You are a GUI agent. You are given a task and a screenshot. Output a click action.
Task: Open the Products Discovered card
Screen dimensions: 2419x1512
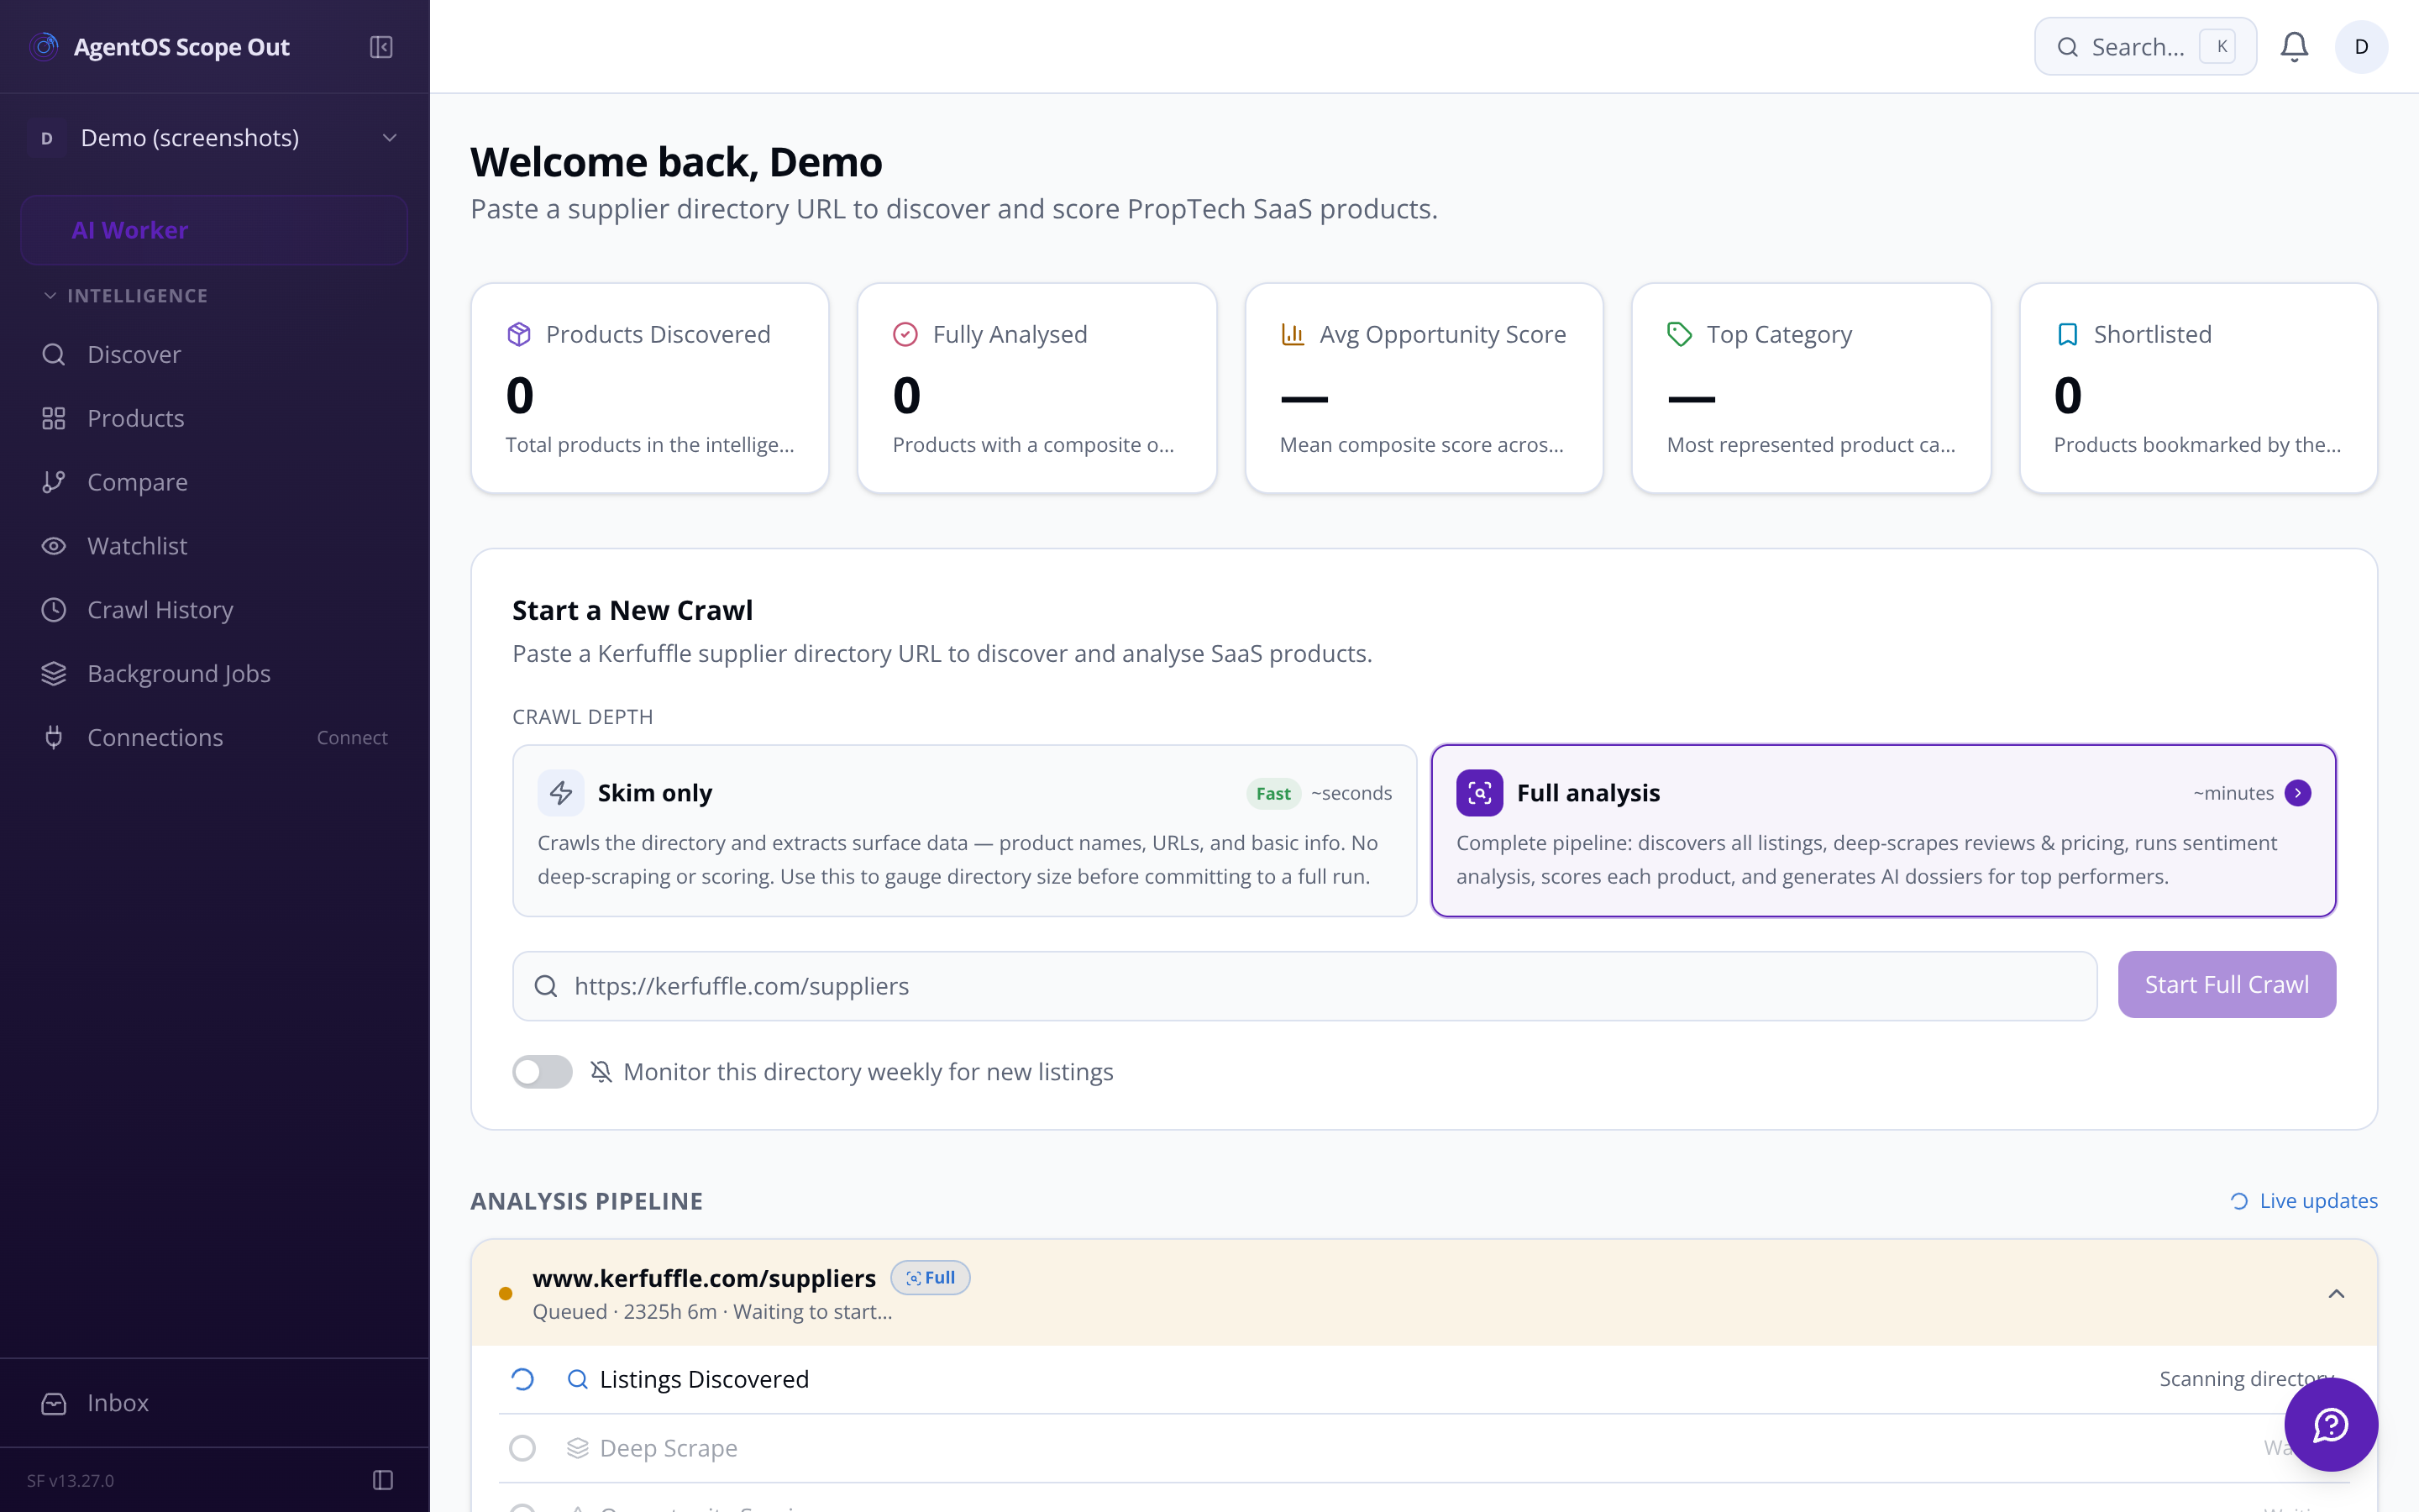pyautogui.click(x=650, y=388)
